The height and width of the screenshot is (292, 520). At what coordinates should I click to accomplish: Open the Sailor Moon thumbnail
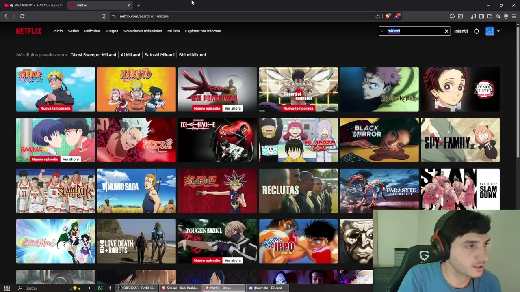55,241
